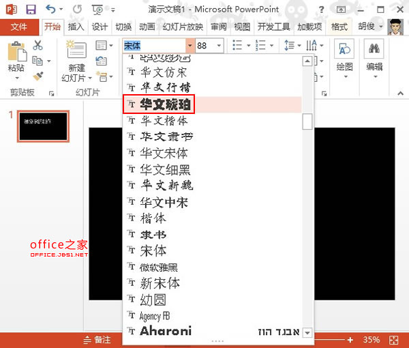The image size is (409, 348).
Task: Open the line spacing icon
Action: pos(290,45)
